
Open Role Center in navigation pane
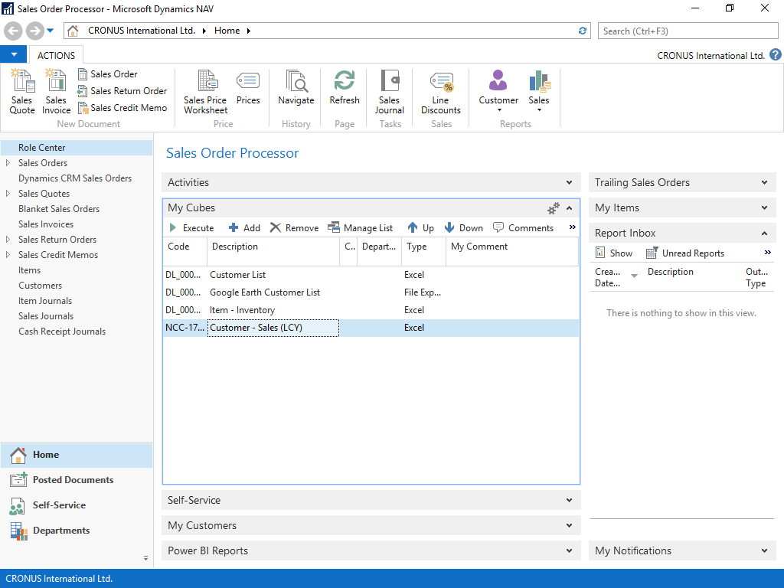(x=77, y=148)
